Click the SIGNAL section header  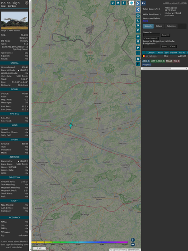point(14,89)
